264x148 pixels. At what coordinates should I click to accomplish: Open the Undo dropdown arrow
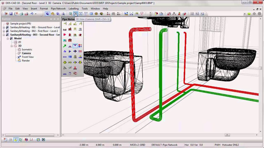tap(35, 14)
